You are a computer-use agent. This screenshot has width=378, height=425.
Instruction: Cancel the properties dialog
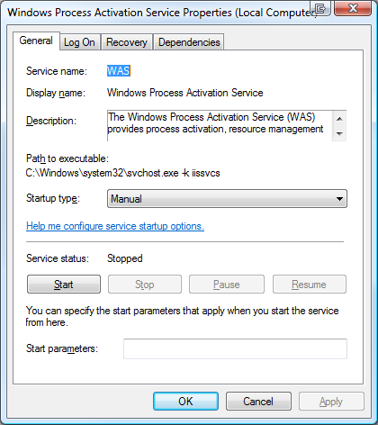(258, 402)
